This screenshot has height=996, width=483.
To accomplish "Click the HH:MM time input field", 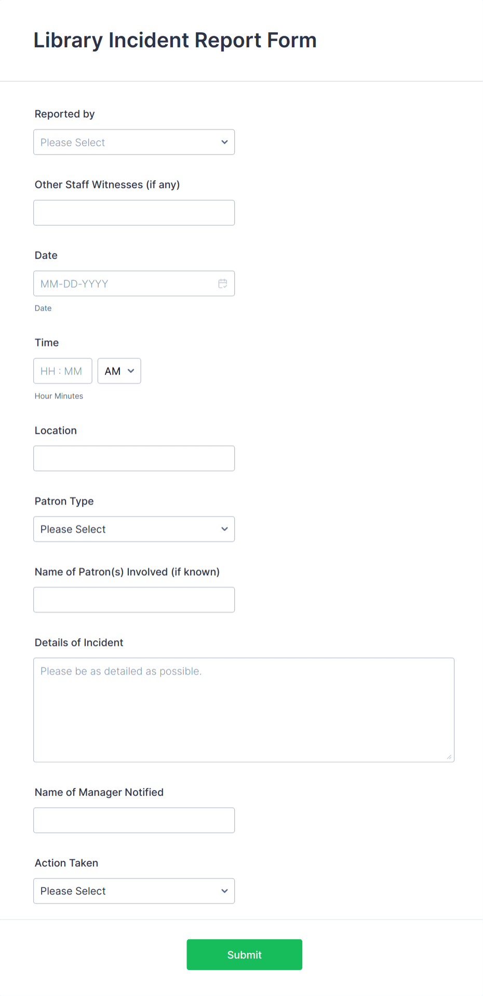I will coord(62,371).
